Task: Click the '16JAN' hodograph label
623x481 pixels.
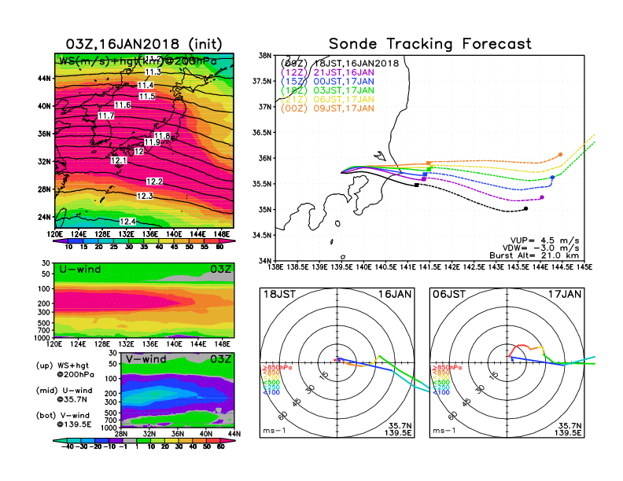Action: click(395, 295)
